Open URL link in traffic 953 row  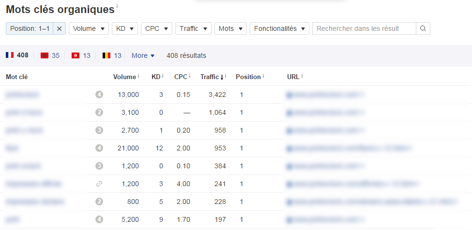point(349,148)
